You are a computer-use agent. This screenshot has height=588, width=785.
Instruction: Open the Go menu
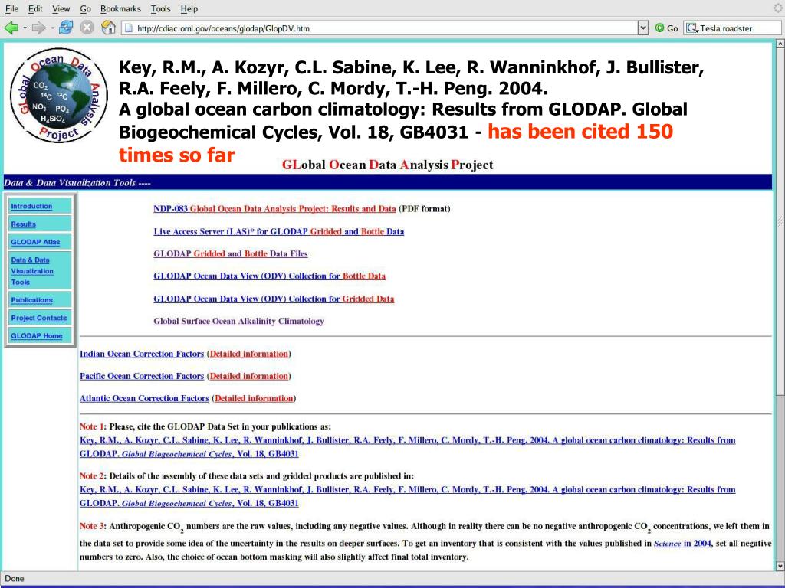86,9
